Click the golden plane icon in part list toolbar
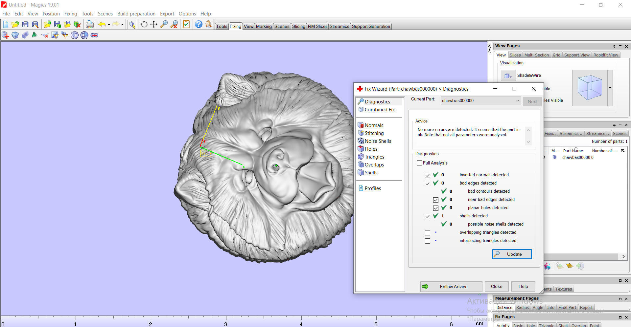 pyautogui.click(x=570, y=266)
